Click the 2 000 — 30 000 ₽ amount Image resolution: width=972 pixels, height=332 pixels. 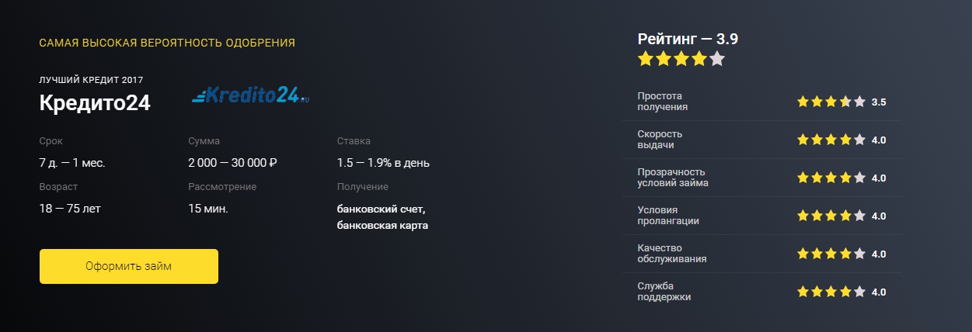tap(233, 163)
